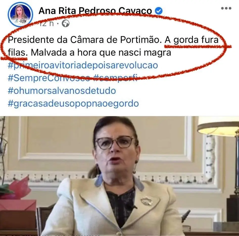
Task: Follow the #primeiroavitoriadepoisarevolucao hashtag
Action: [x=83, y=65]
